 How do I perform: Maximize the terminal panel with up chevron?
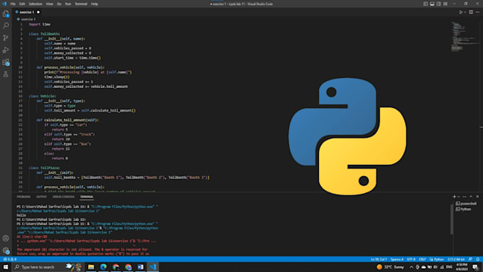(471, 197)
